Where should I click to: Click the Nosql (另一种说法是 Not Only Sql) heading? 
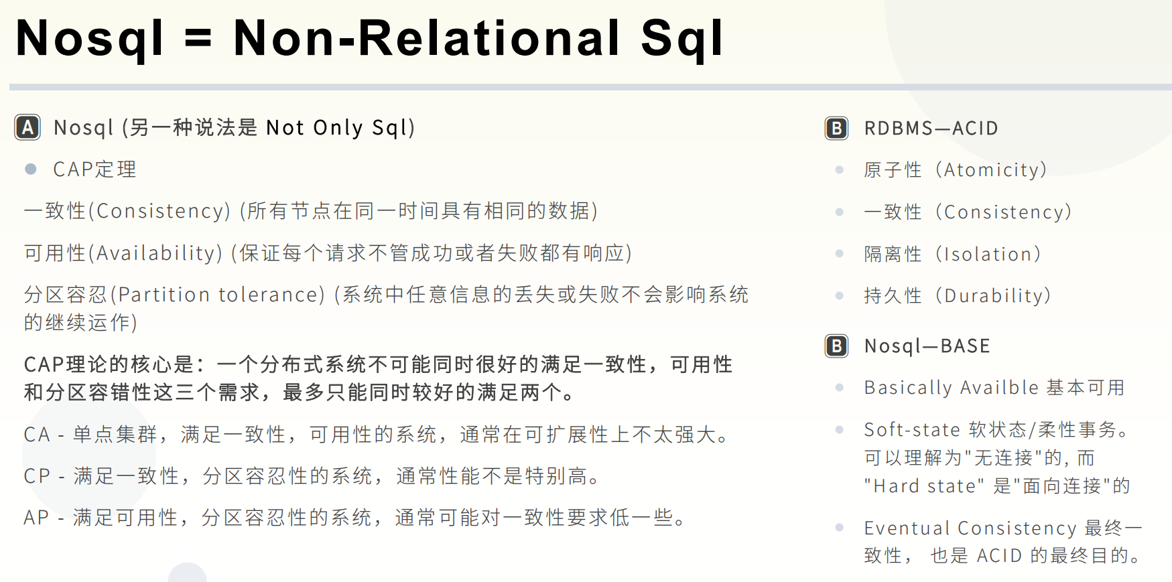(235, 127)
